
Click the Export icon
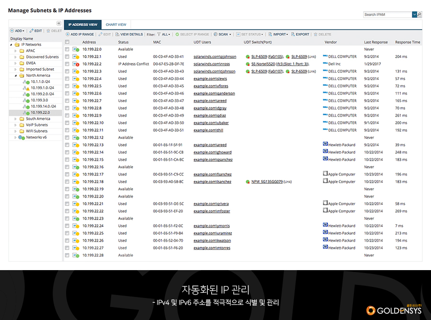coord(293,35)
